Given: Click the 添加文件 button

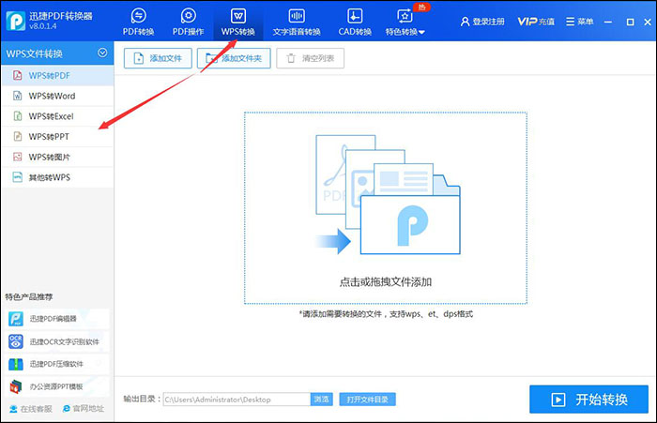Looking at the screenshot, I should click(158, 58).
